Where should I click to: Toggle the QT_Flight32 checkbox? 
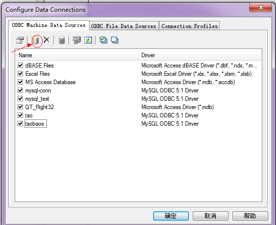click(x=20, y=107)
